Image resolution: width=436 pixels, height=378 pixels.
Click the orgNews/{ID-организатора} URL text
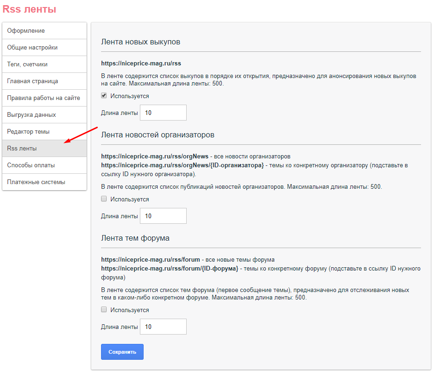click(182, 165)
